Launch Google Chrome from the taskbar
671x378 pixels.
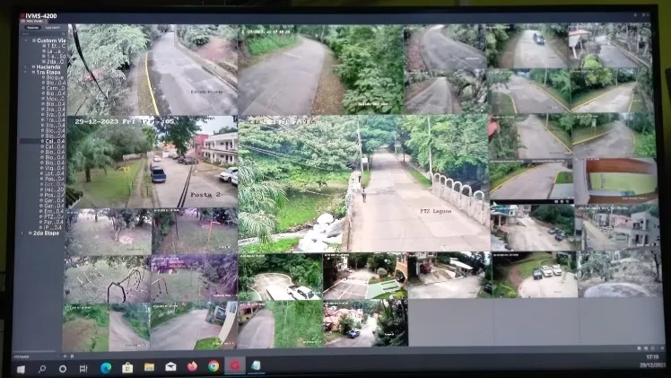click(213, 366)
